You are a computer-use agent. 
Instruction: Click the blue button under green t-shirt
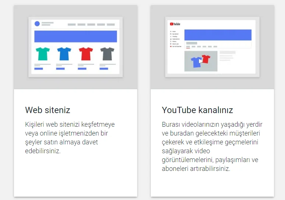coord(39,69)
